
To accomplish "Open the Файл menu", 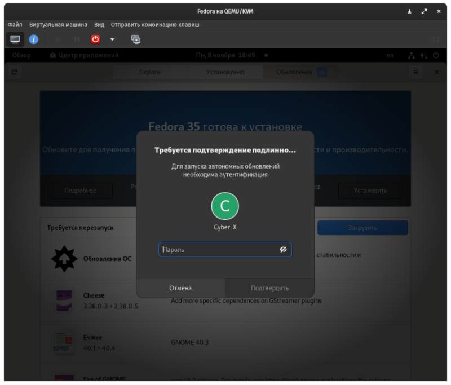I will pos(15,25).
